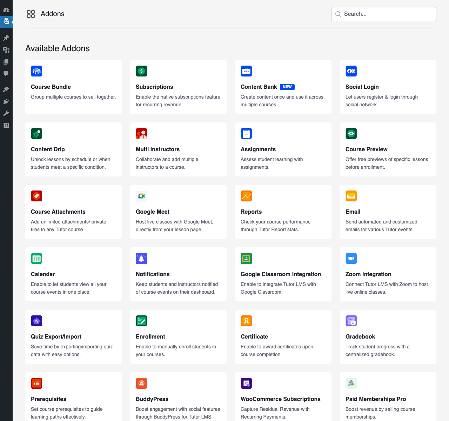Click the Course Attachments paperclip icon

pos(36,196)
